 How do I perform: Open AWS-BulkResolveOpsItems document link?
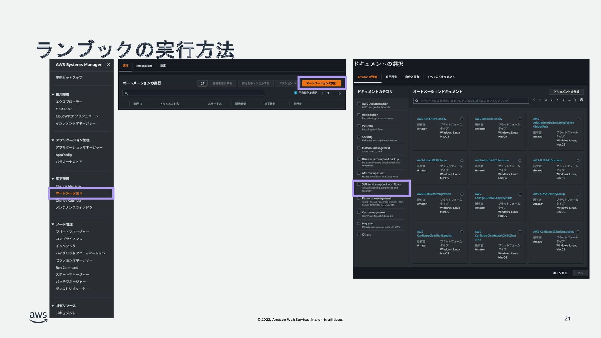click(x=434, y=194)
